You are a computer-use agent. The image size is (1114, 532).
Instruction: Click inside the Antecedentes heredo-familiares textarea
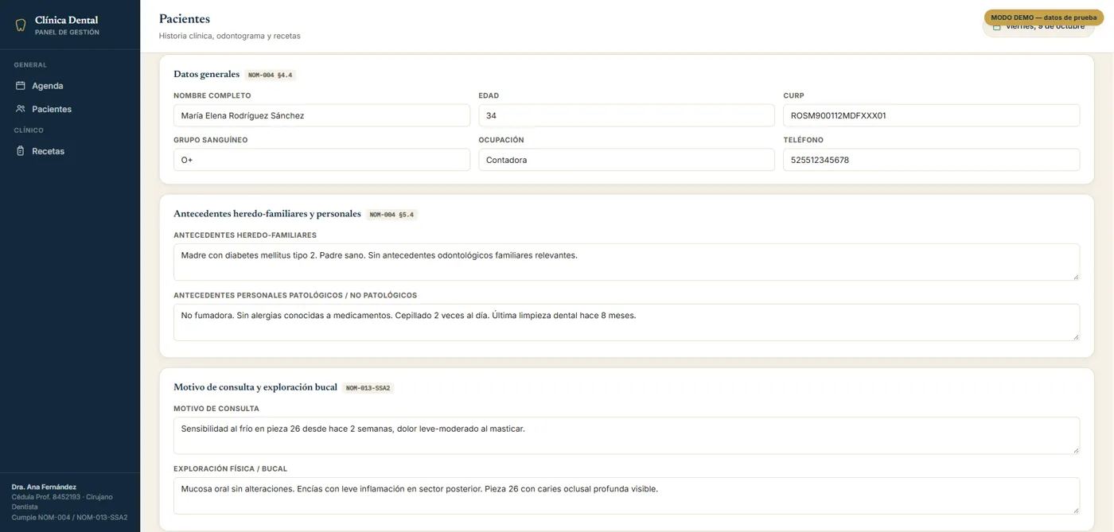tap(626, 262)
